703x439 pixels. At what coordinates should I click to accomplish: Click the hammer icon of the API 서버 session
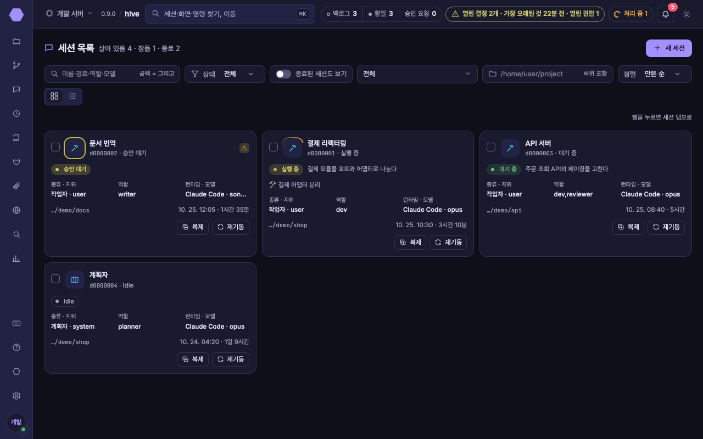(510, 148)
